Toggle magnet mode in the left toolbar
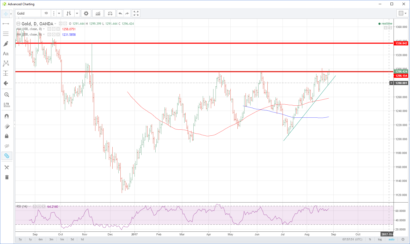The height and width of the screenshot is (244, 410). pyautogui.click(x=7, y=116)
